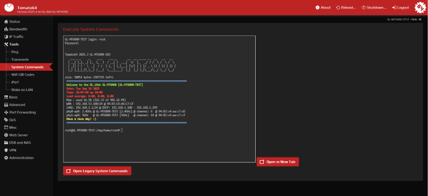Click the 'size: 50851 bytes' line

coord(89,77)
